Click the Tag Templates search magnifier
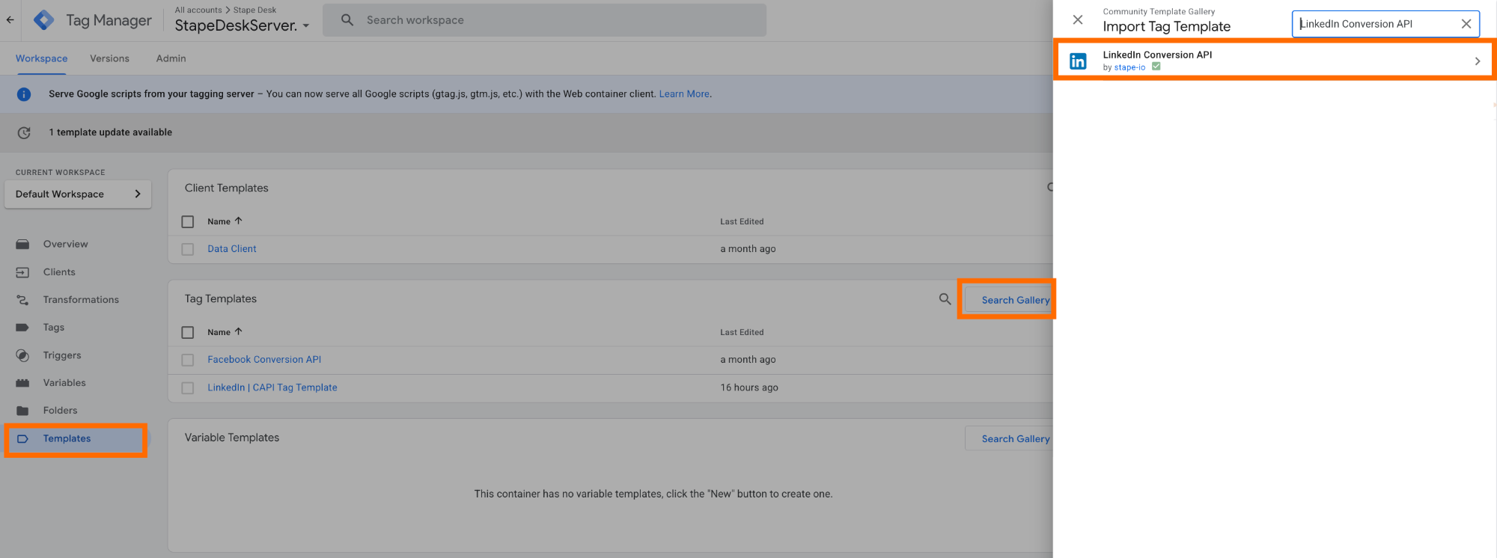1497x558 pixels. click(x=945, y=299)
